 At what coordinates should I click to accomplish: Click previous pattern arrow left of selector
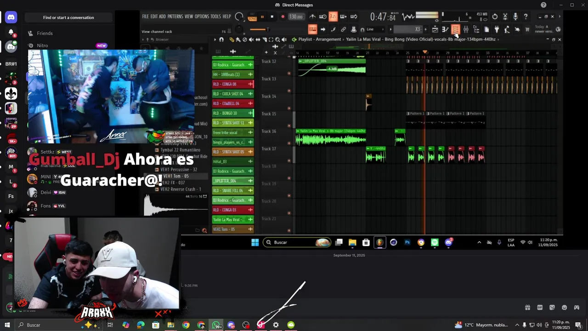(390, 29)
